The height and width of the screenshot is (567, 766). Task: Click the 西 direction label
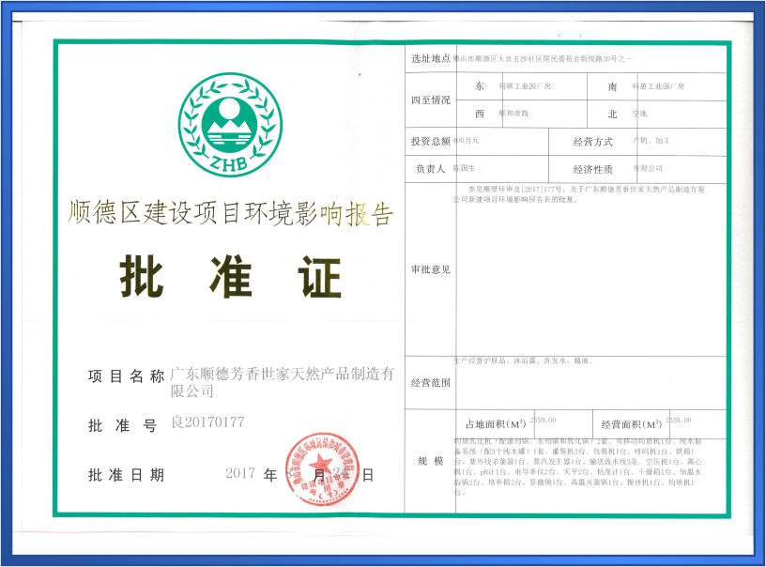click(x=480, y=114)
